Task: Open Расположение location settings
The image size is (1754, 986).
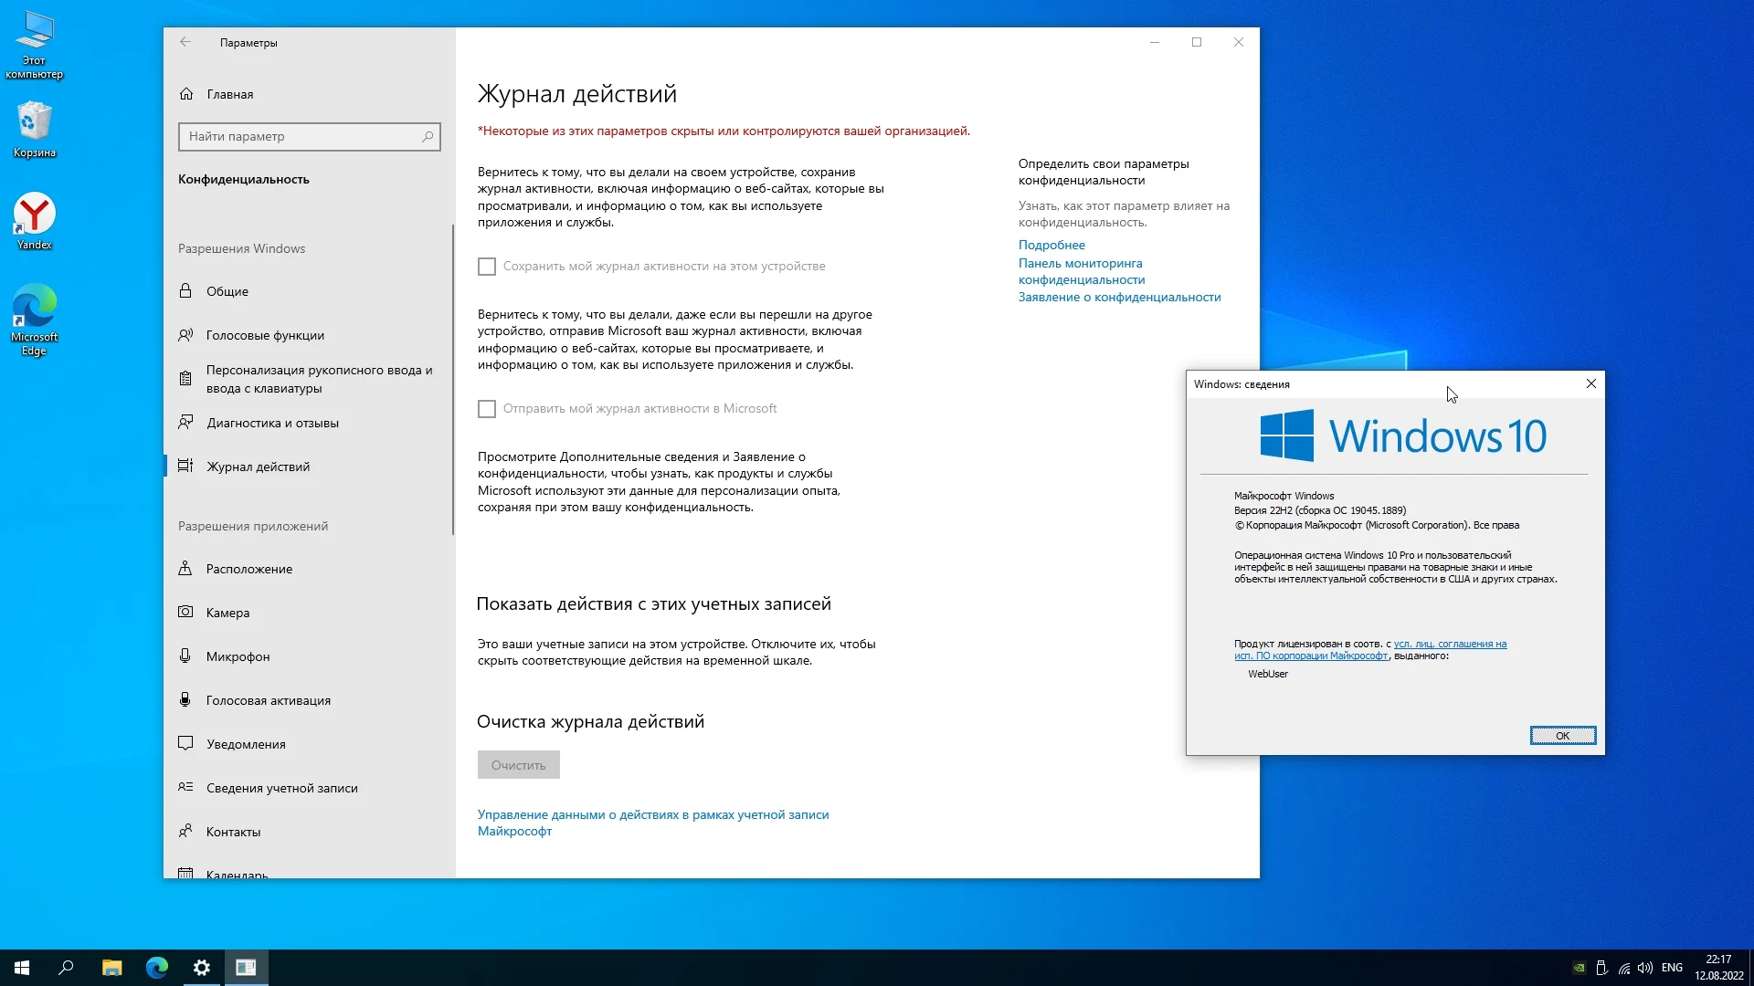Action: pyautogui.click(x=248, y=569)
